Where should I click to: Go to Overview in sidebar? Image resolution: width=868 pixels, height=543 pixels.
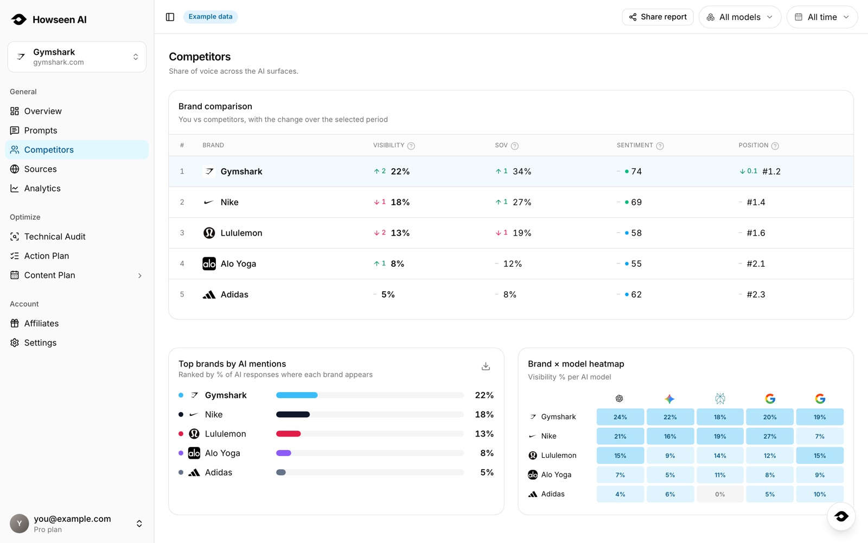(77, 111)
